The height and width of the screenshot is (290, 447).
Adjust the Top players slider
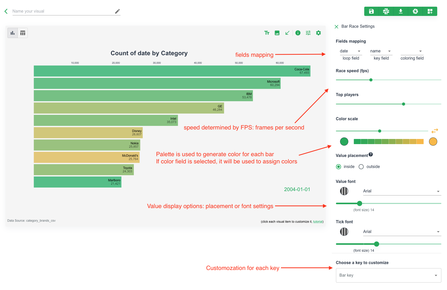[404, 104]
